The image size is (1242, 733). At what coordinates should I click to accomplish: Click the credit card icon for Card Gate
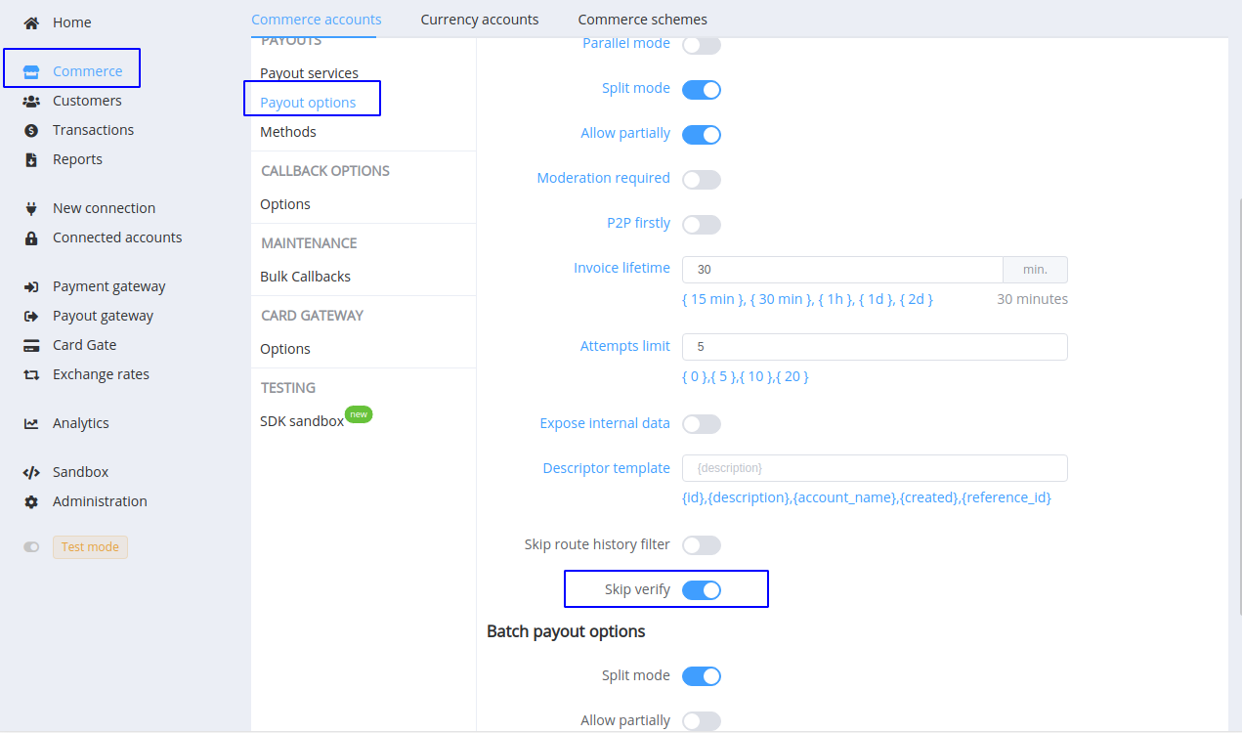click(31, 345)
